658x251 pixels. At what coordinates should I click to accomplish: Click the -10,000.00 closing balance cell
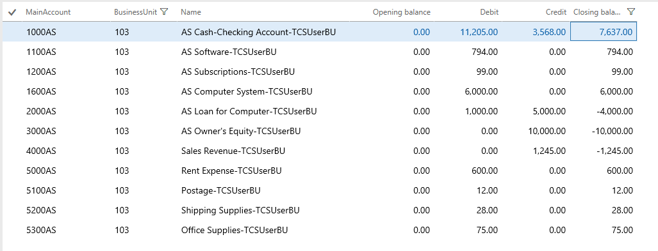(x=613, y=131)
